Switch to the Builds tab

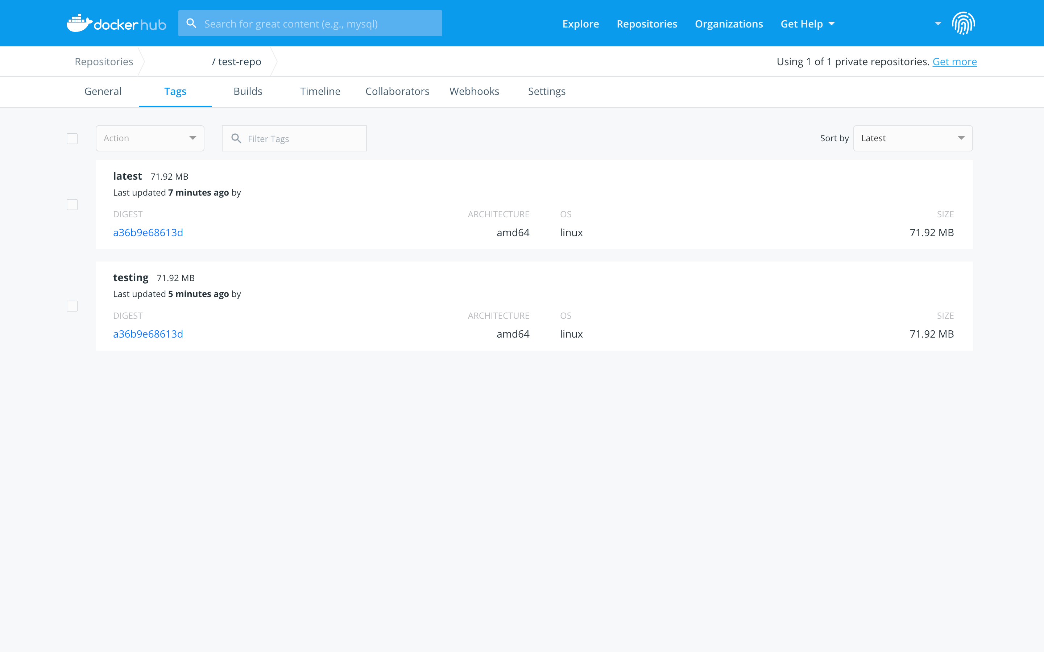click(x=248, y=91)
